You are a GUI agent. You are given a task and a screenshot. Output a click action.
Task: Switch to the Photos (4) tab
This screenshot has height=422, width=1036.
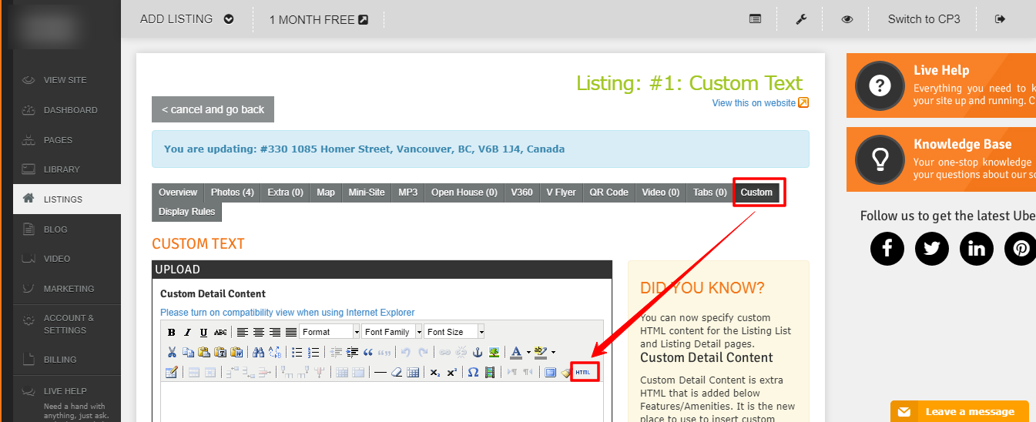(233, 193)
